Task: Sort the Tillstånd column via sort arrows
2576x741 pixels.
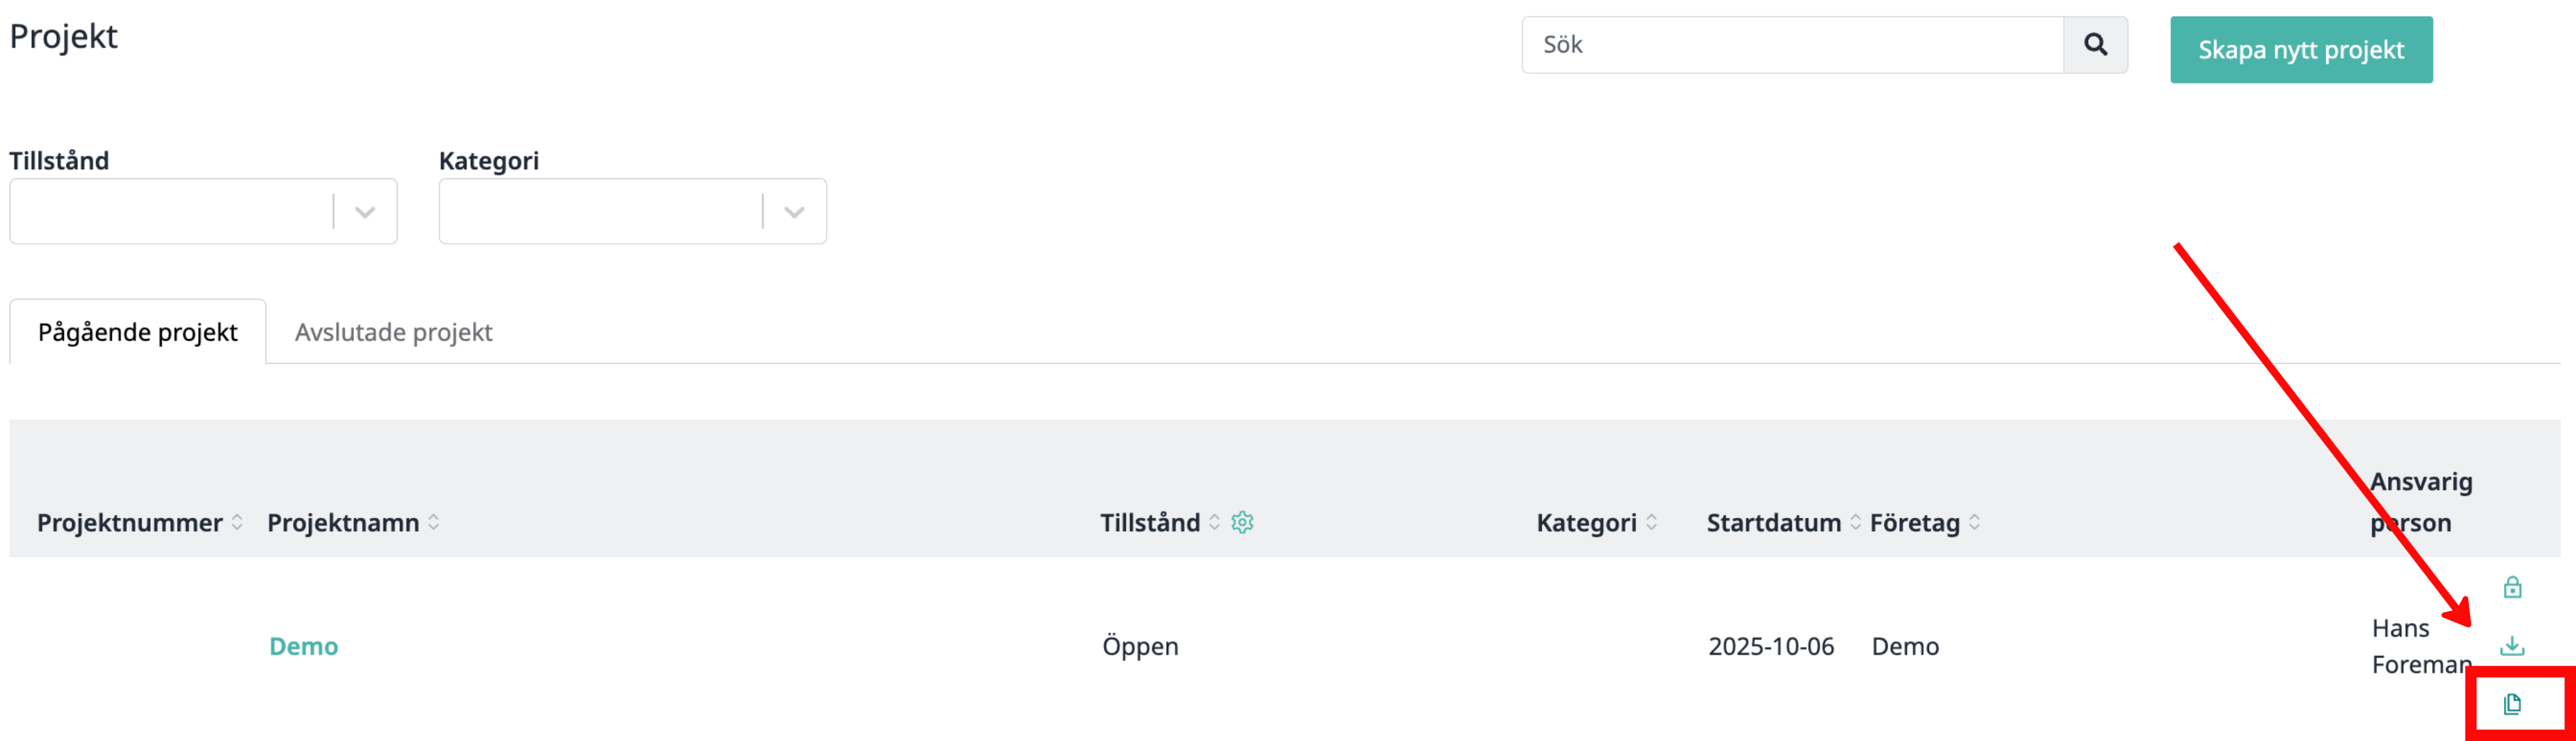Action: click(x=1214, y=522)
